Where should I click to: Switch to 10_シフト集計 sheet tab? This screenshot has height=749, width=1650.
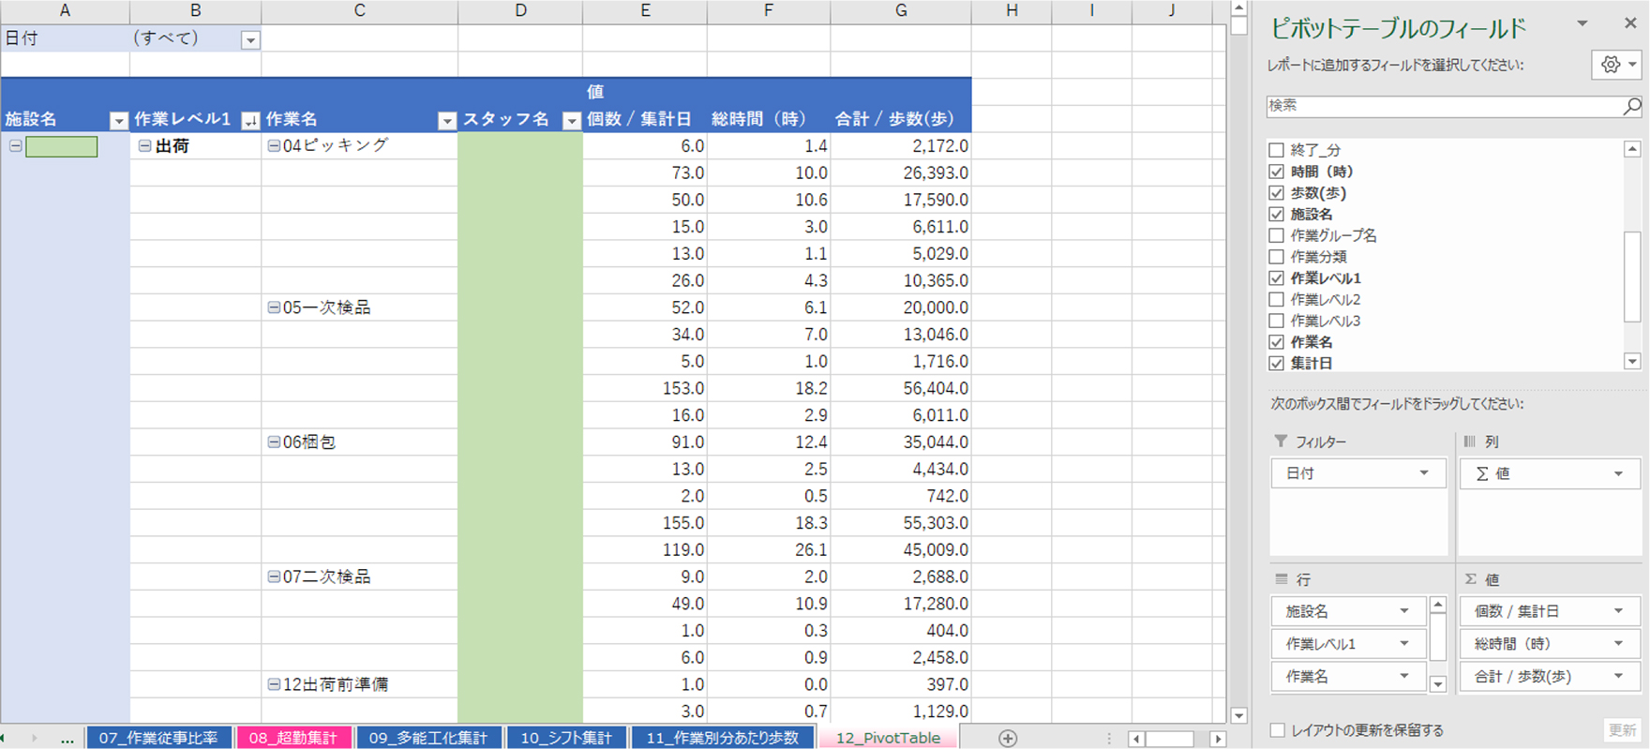pos(566,738)
